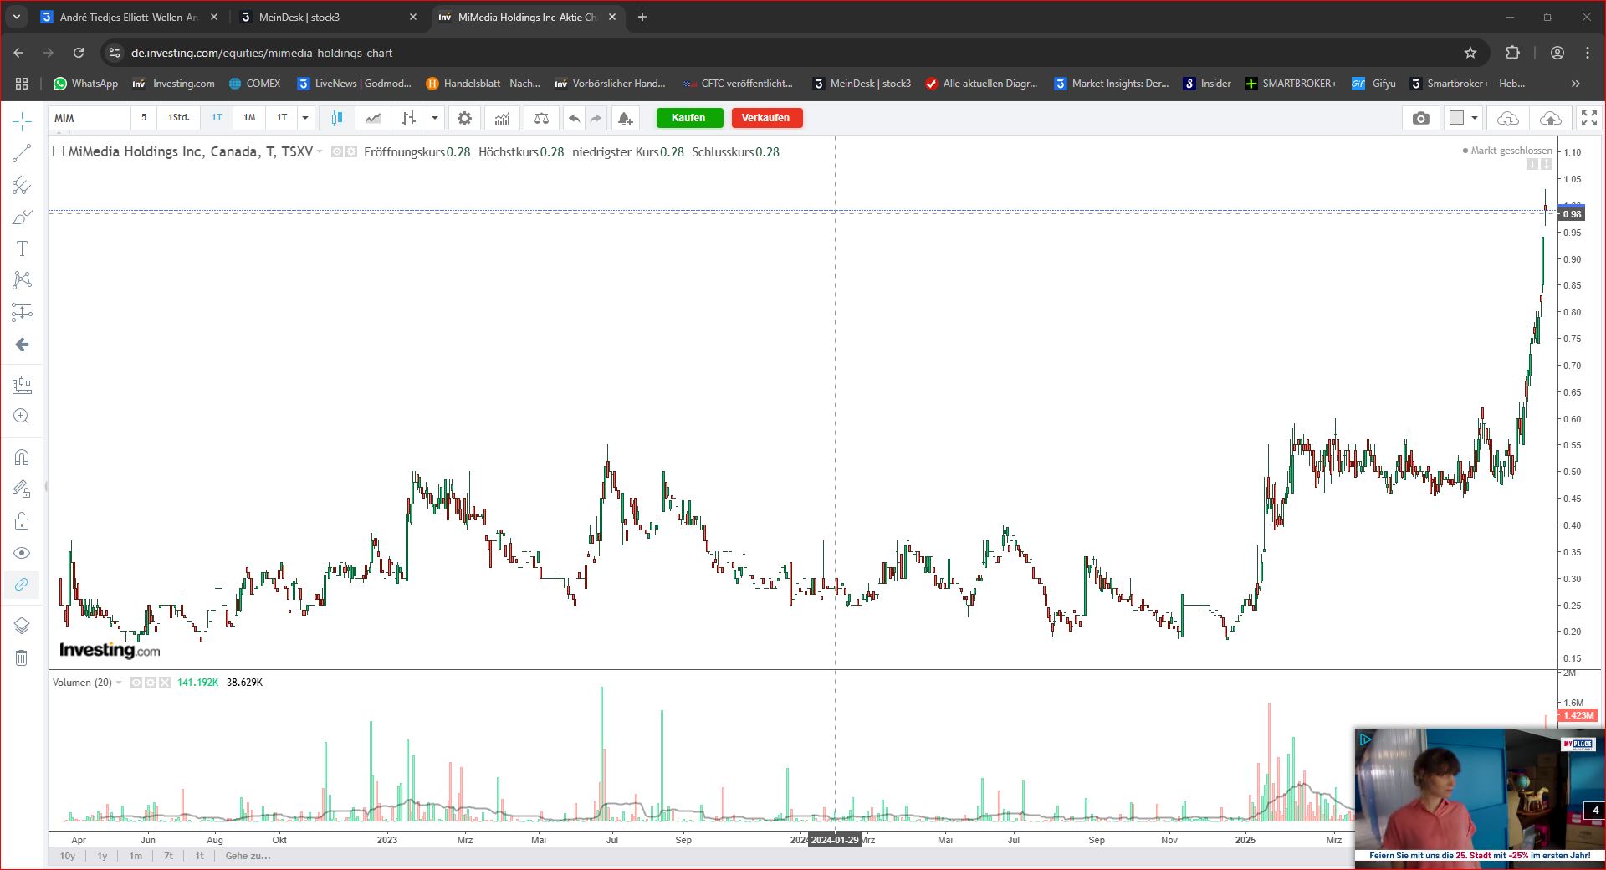
Task: Toggle visibility of all drawings (eye icon)
Action: click(x=22, y=553)
